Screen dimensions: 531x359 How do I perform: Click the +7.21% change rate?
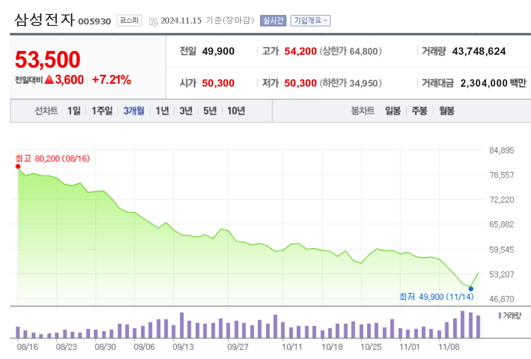(x=111, y=80)
